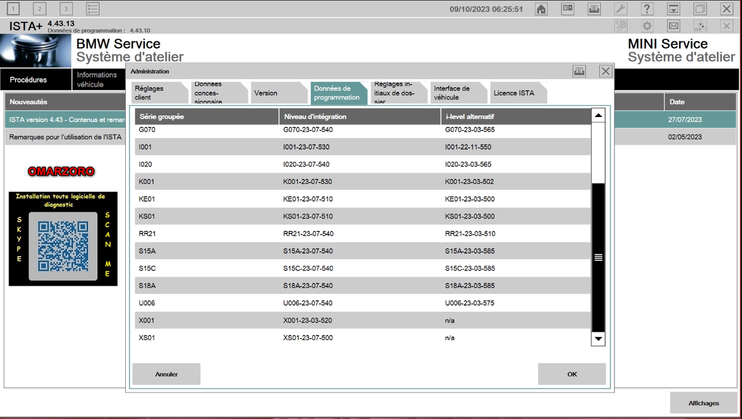Click the gear icon in second toolbar row
This screenshot has height=419, width=742.
[x=647, y=26]
